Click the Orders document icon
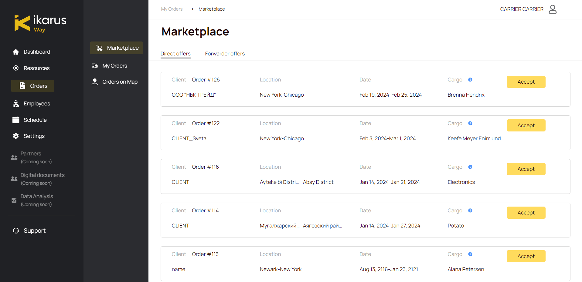Image resolution: width=582 pixels, height=282 pixels. 22,86
